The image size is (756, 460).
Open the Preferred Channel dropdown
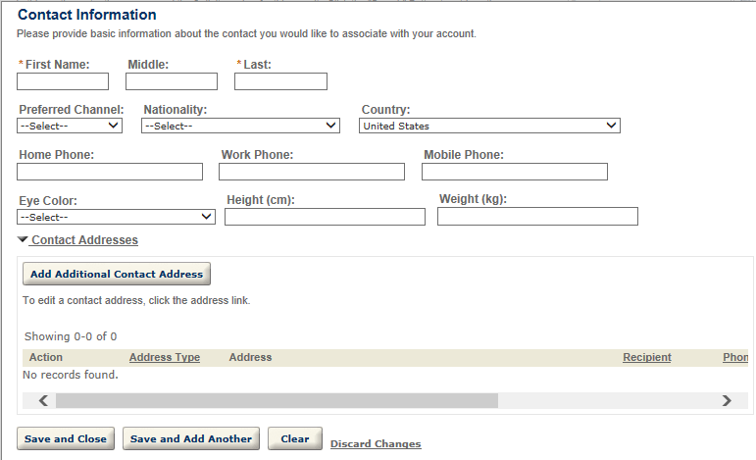click(x=70, y=126)
